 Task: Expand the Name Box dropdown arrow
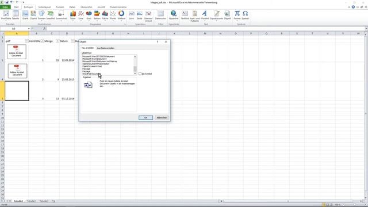(29, 29)
